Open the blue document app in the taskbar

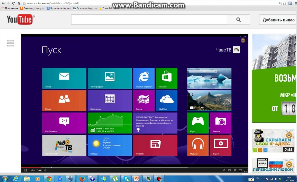(x=60, y=179)
